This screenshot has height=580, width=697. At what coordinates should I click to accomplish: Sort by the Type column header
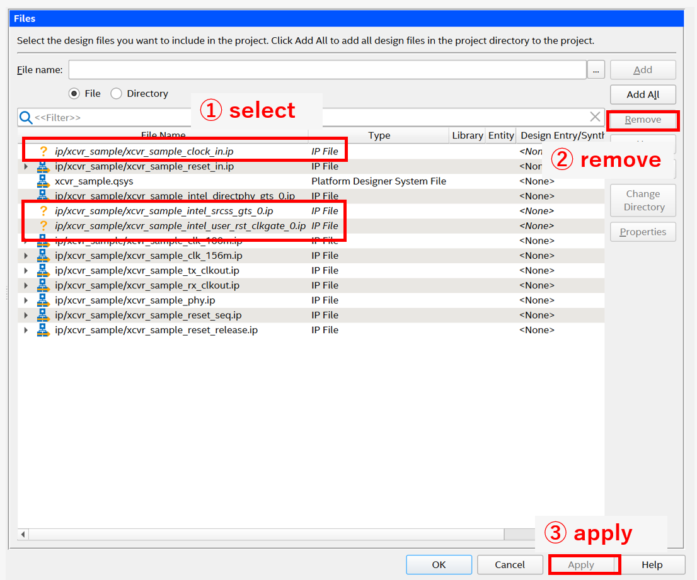tap(379, 135)
